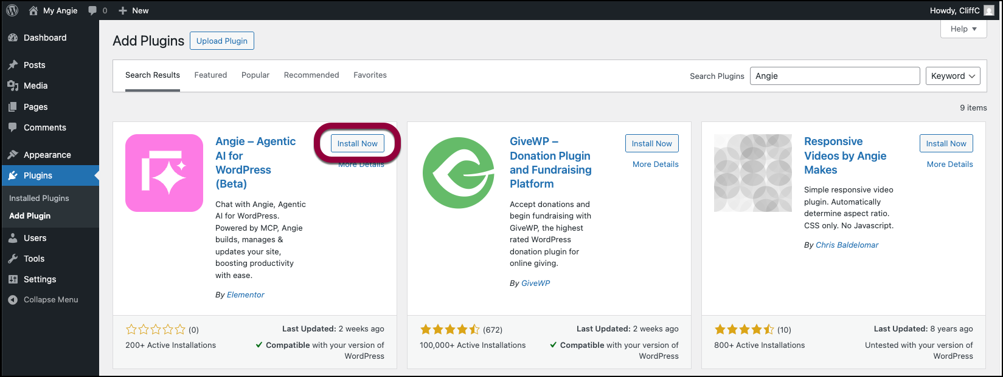
Task: Click the Upload Plugin button
Action: pyautogui.click(x=222, y=41)
